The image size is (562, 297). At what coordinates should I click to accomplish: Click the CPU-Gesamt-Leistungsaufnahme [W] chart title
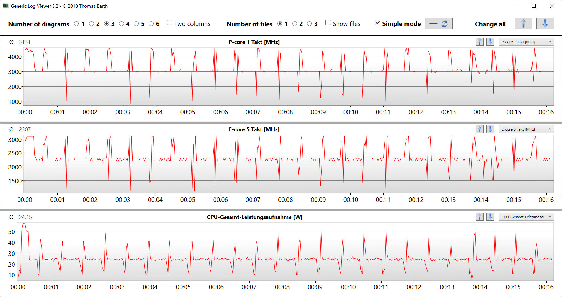tap(255, 217)
